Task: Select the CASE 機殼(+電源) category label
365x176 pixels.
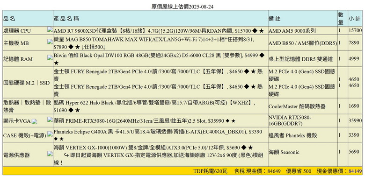Action: pyautogui.click(x=25, y=135)
